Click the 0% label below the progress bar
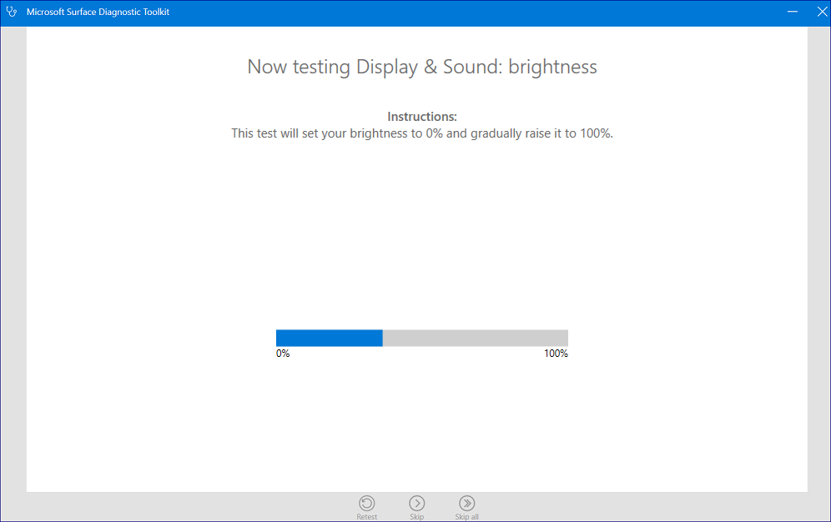Screen dimensions: 831x522 tap(283, 353)
